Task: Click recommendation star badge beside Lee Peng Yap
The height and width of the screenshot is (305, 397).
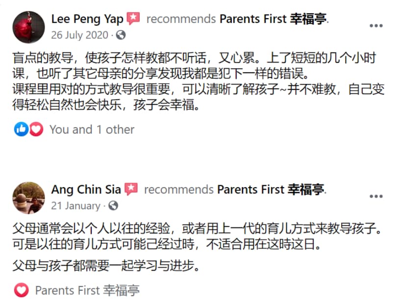Action: click(133, 19)
